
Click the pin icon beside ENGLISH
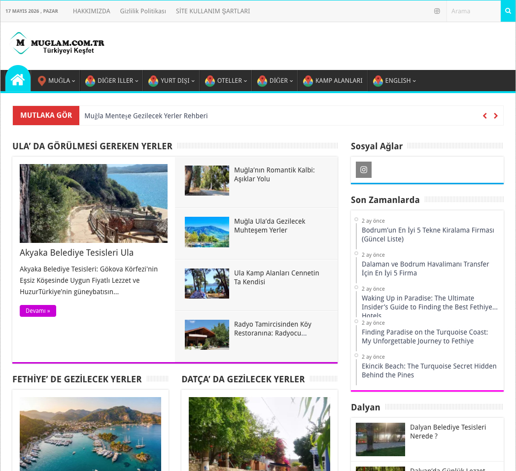(x=378, y=81)
